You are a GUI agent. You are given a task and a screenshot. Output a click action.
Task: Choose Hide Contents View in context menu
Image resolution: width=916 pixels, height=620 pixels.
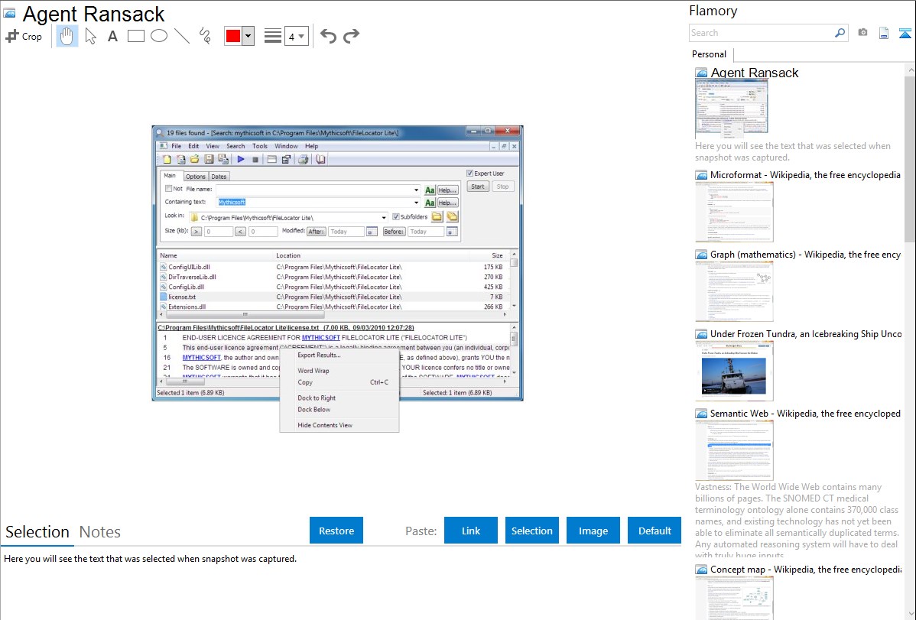click(x=325, y=425)
